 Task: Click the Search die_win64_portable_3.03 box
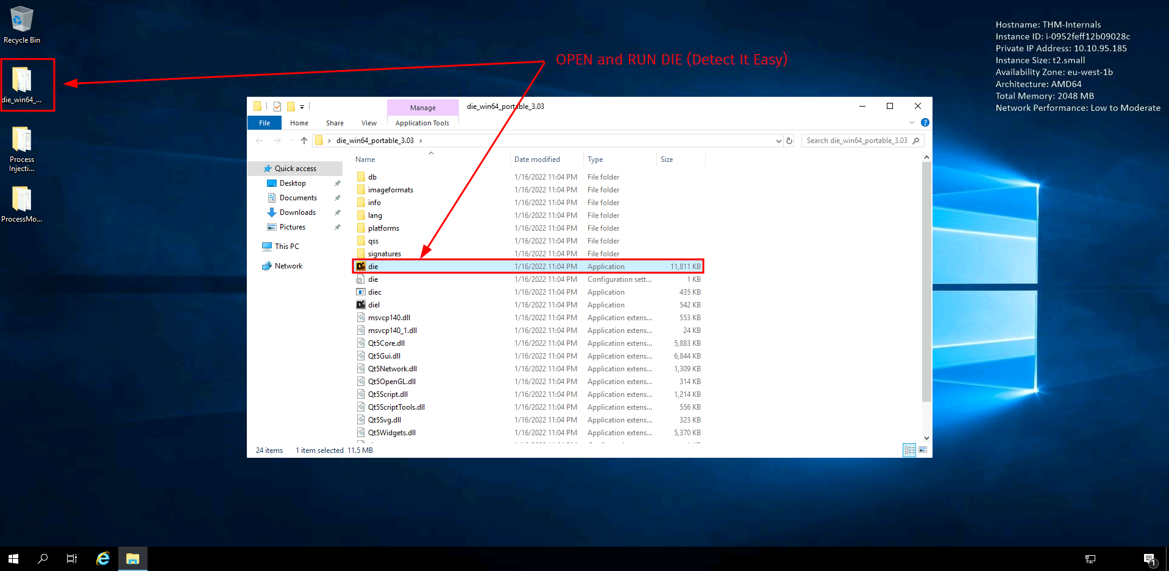pyautogui.click(x=856, y=141)
